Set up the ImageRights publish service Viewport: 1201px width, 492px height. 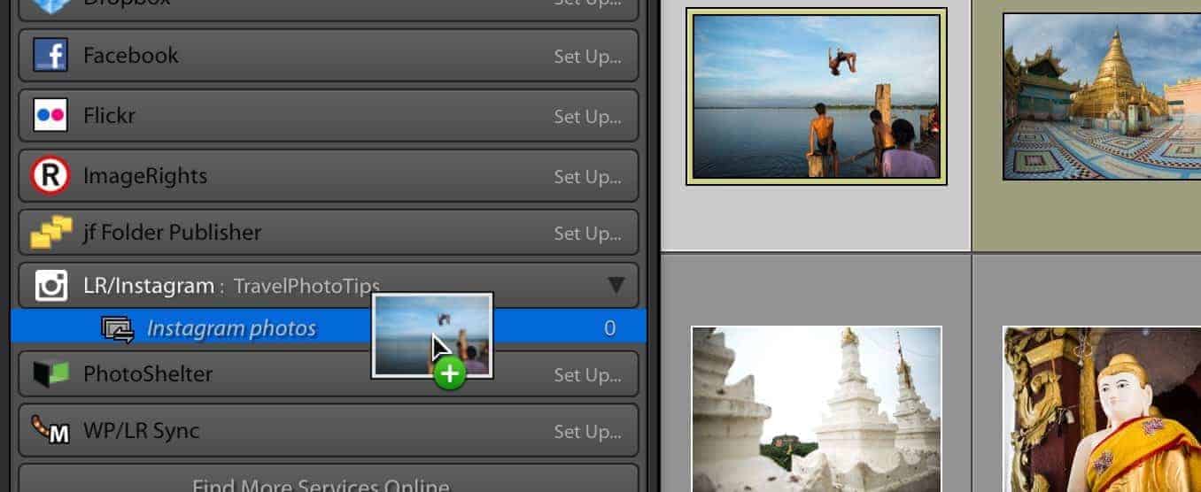[587, 177]
